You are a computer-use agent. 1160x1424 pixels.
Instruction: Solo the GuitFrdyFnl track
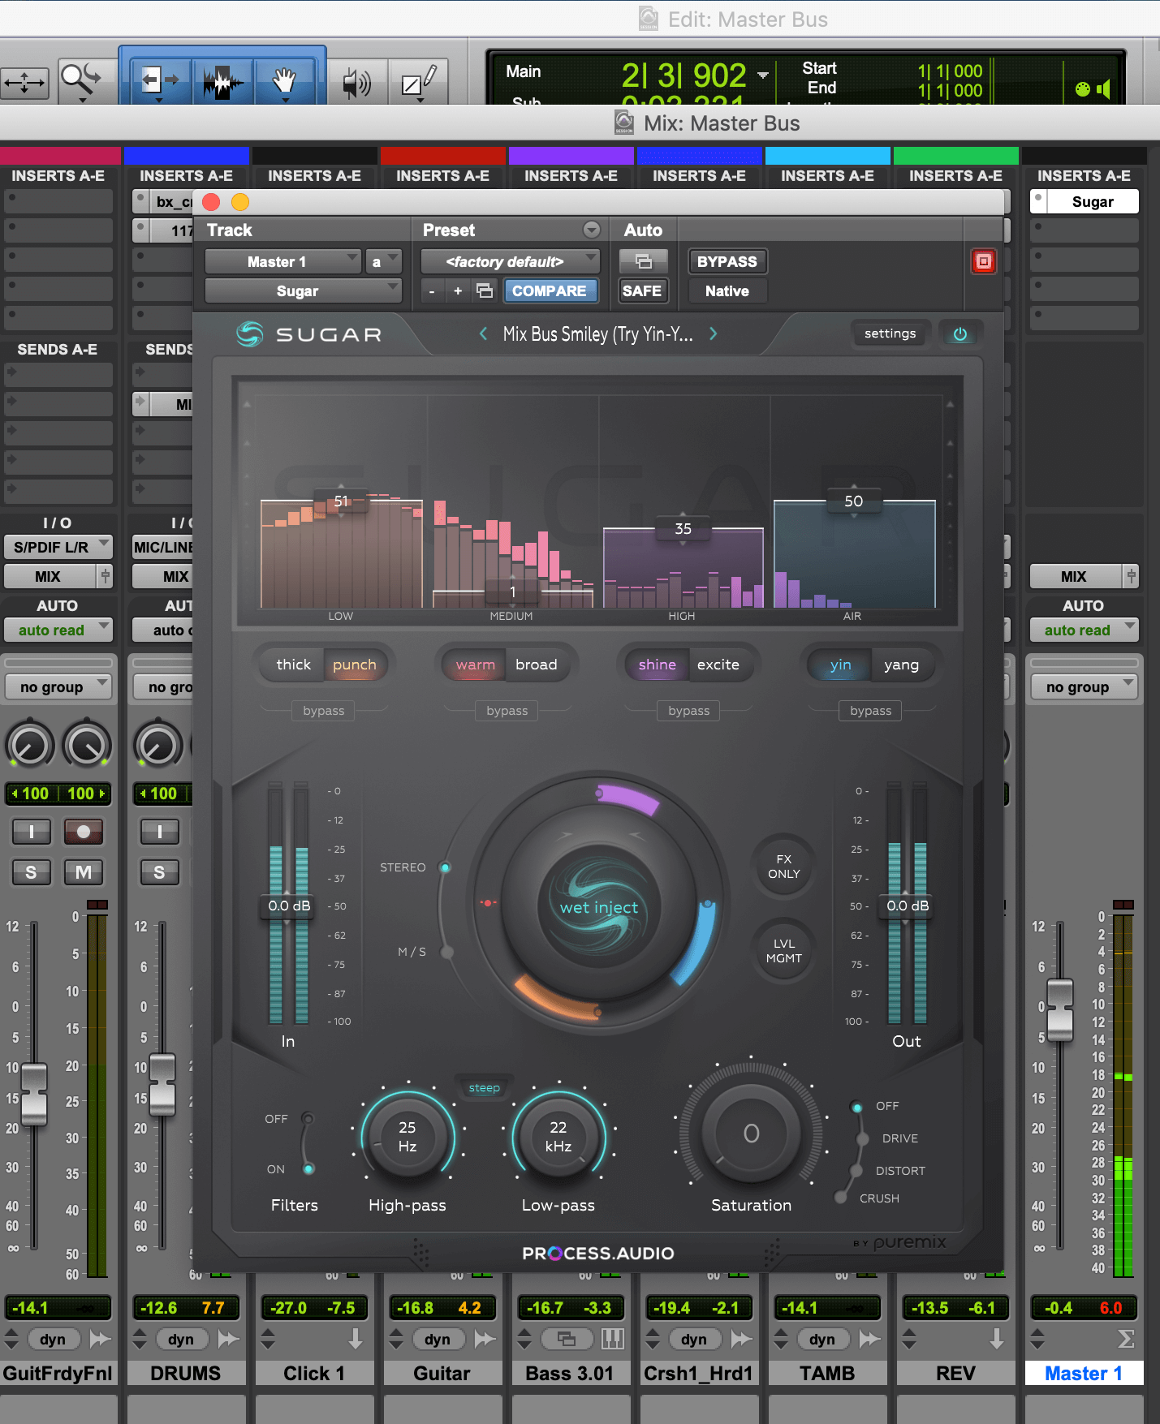pyautogui.click(x=32, y=872)
